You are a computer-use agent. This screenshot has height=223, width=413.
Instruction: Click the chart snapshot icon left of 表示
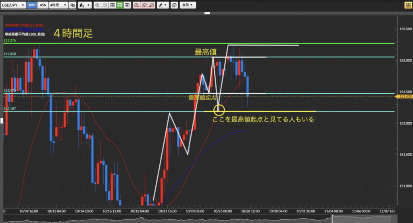click(174, 5)
